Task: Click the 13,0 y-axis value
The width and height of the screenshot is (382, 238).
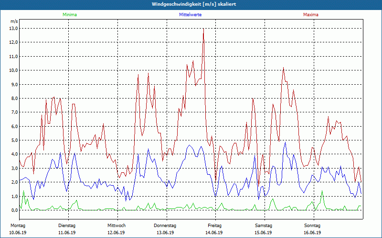Action: [14, 29]
